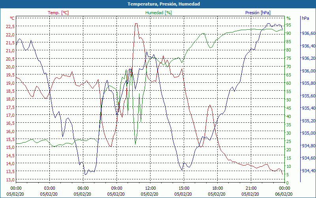
Task: Click red temperature axis value '15,0'
Action: coord(11,147)
